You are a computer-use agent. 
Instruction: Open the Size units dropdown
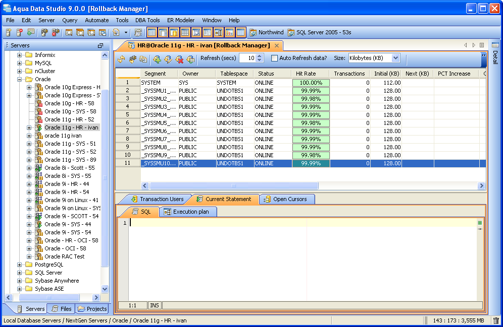395,58
